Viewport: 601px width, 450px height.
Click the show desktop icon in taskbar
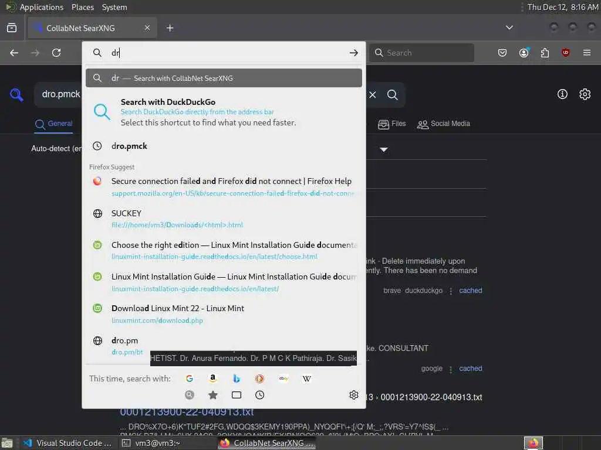pyautogui.click(x=7, y=443)
